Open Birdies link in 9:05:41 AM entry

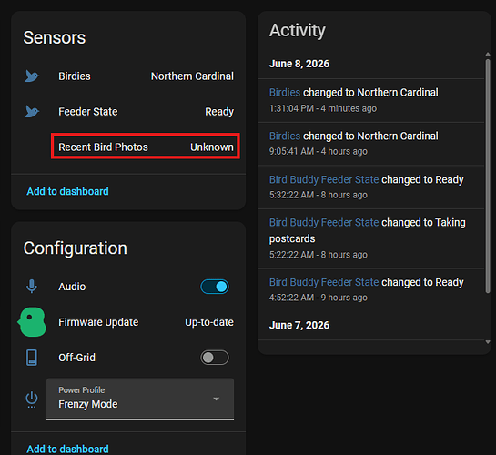(285, 136)
